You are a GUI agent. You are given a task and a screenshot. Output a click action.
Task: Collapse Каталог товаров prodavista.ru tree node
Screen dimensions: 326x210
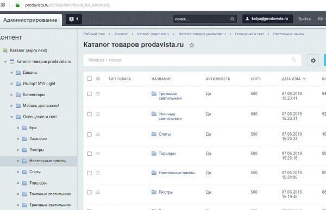click(x=5, y=62)
